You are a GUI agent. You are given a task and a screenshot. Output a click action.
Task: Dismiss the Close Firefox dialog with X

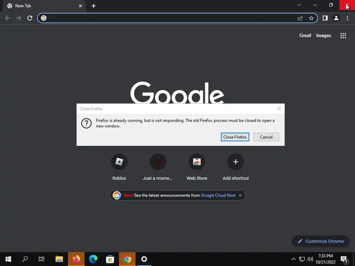pyautogui.click(x=279, y=108)
